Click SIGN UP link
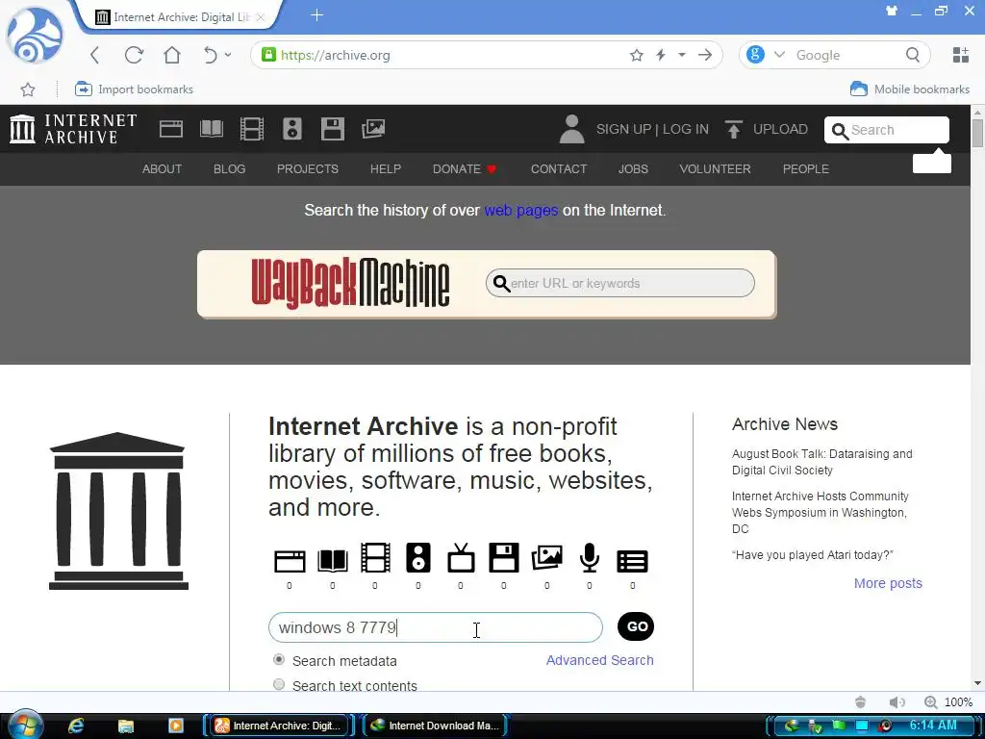This screenshot has width=985, height=739. coord(623,130)
